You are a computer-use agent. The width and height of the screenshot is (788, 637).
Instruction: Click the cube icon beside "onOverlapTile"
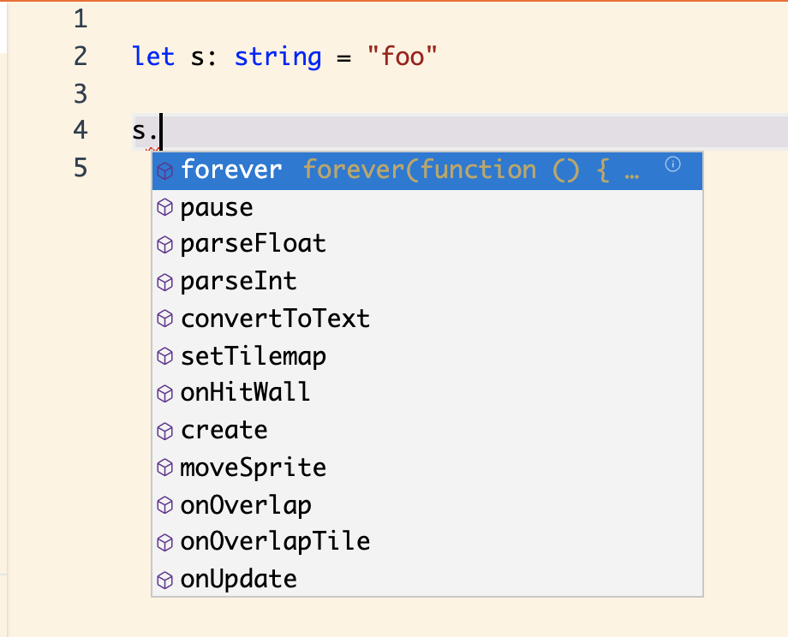coord(164,541)
